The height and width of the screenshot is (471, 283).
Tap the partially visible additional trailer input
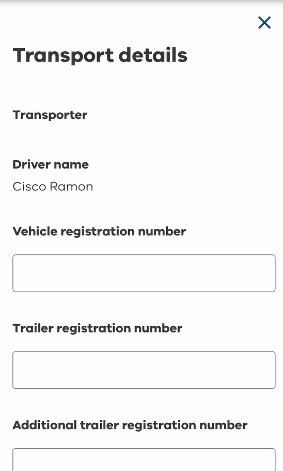pyautogui.click(x=144, y=460)
